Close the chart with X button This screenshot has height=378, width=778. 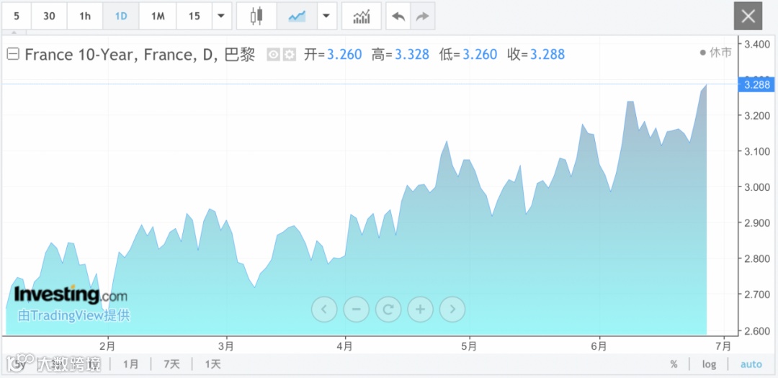748,17
